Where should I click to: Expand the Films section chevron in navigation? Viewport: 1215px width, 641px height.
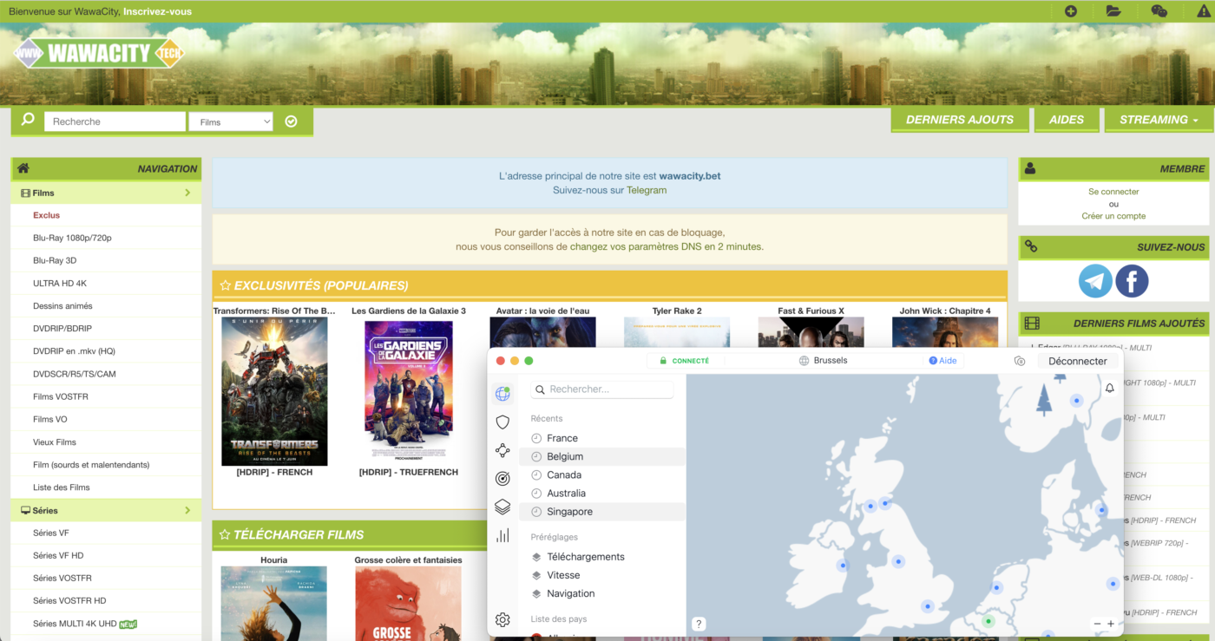click(187, 193)
